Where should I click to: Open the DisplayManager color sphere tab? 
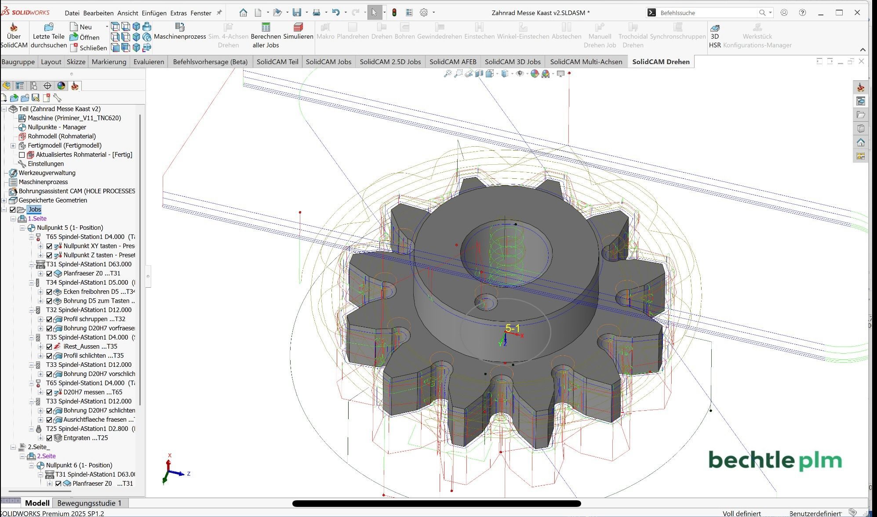coord(61,86)
